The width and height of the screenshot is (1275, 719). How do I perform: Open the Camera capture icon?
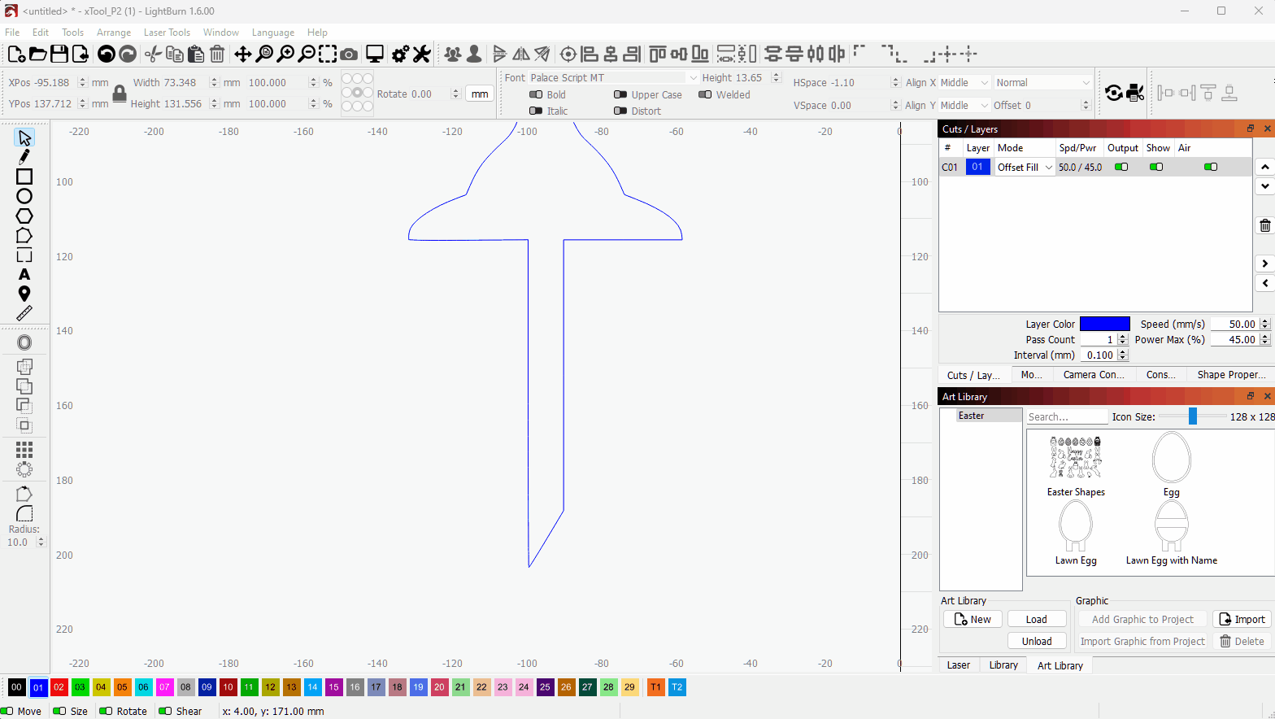click(349, 54)
